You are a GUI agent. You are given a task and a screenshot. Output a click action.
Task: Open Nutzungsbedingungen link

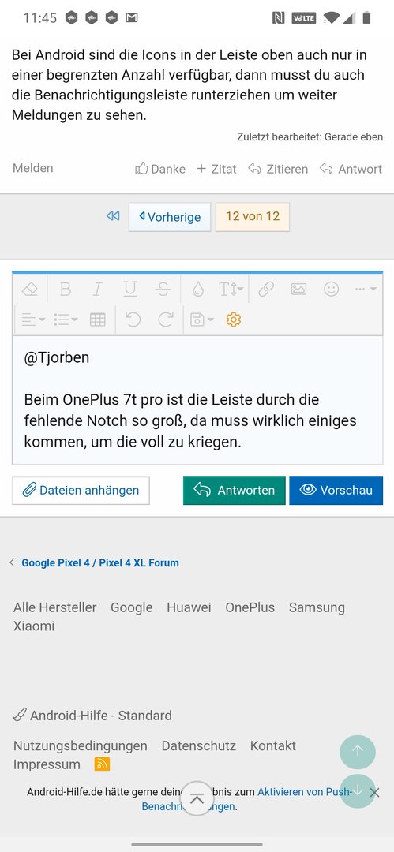pos(81,745)
